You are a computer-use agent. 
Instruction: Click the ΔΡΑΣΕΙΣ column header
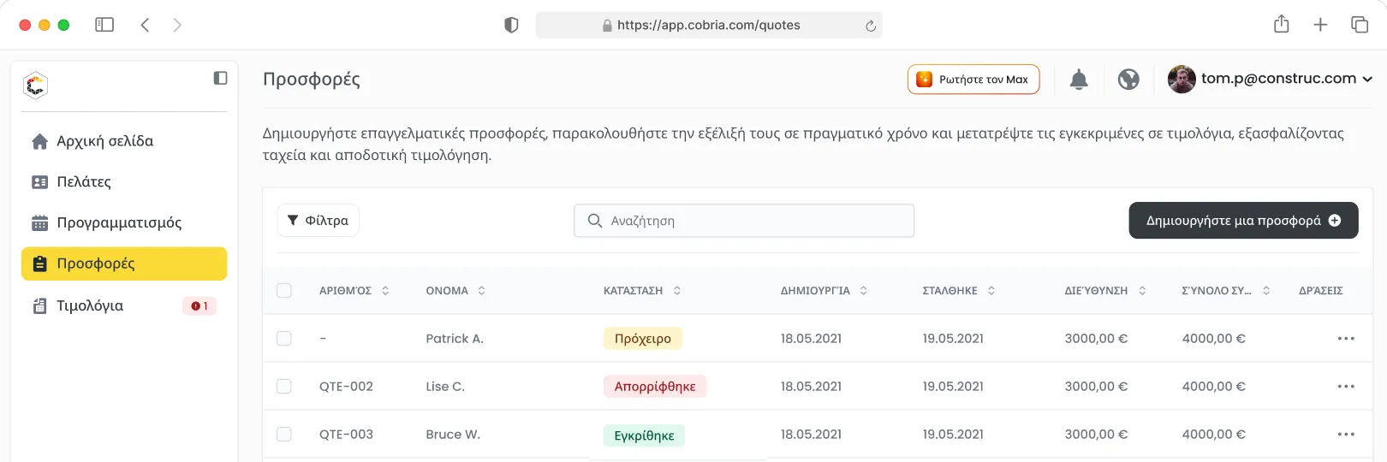(x=1320, y=291)
